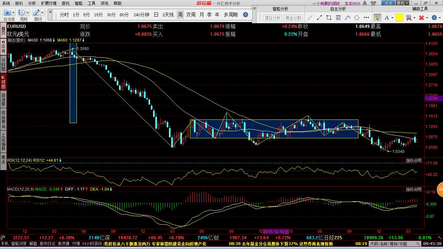
Task: Switch chart period to 240分钟
Action: point(141,15)
